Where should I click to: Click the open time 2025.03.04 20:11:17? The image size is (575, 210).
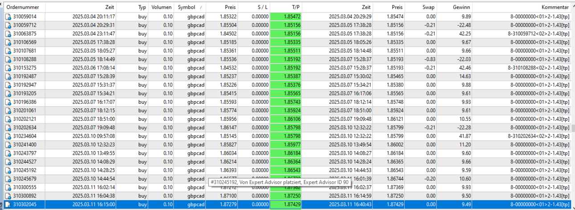(94, 16)
